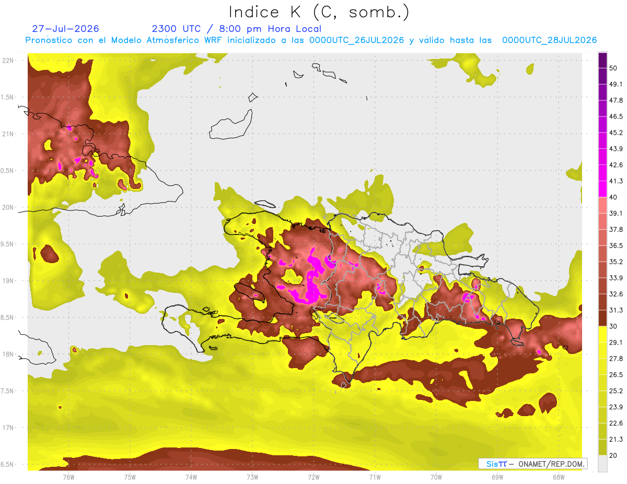Click the salmon 39.1 legend band

[x=602, y=205]
